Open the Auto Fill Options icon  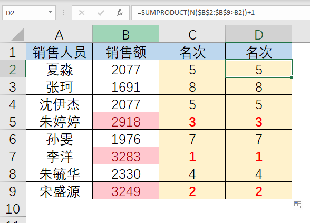298,205
